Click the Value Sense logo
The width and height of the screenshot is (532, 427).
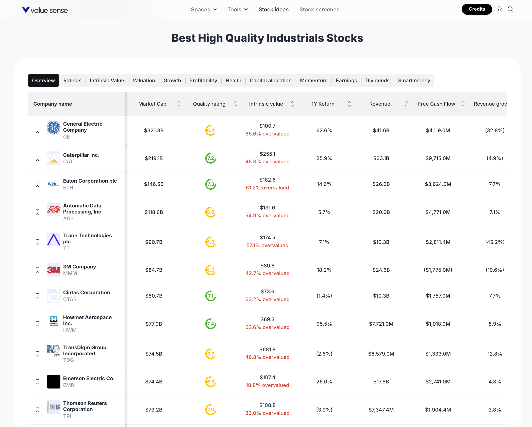45,10
